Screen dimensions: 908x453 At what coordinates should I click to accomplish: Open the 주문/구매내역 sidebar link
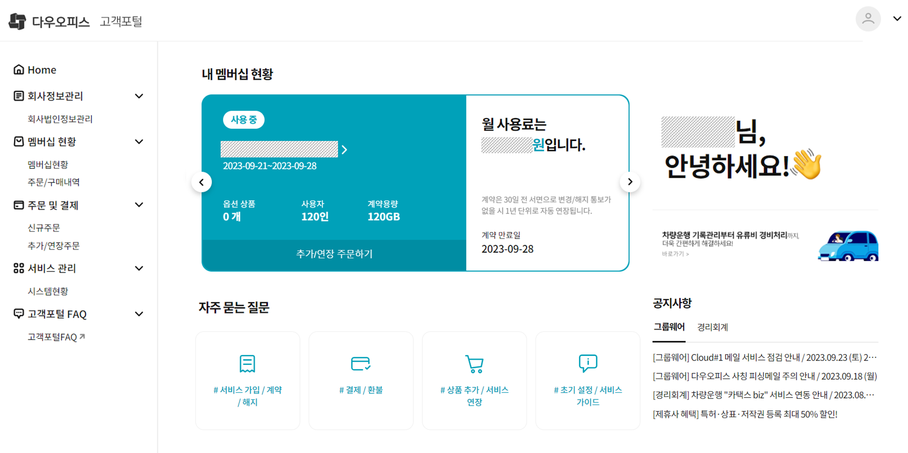click(54, 182)
